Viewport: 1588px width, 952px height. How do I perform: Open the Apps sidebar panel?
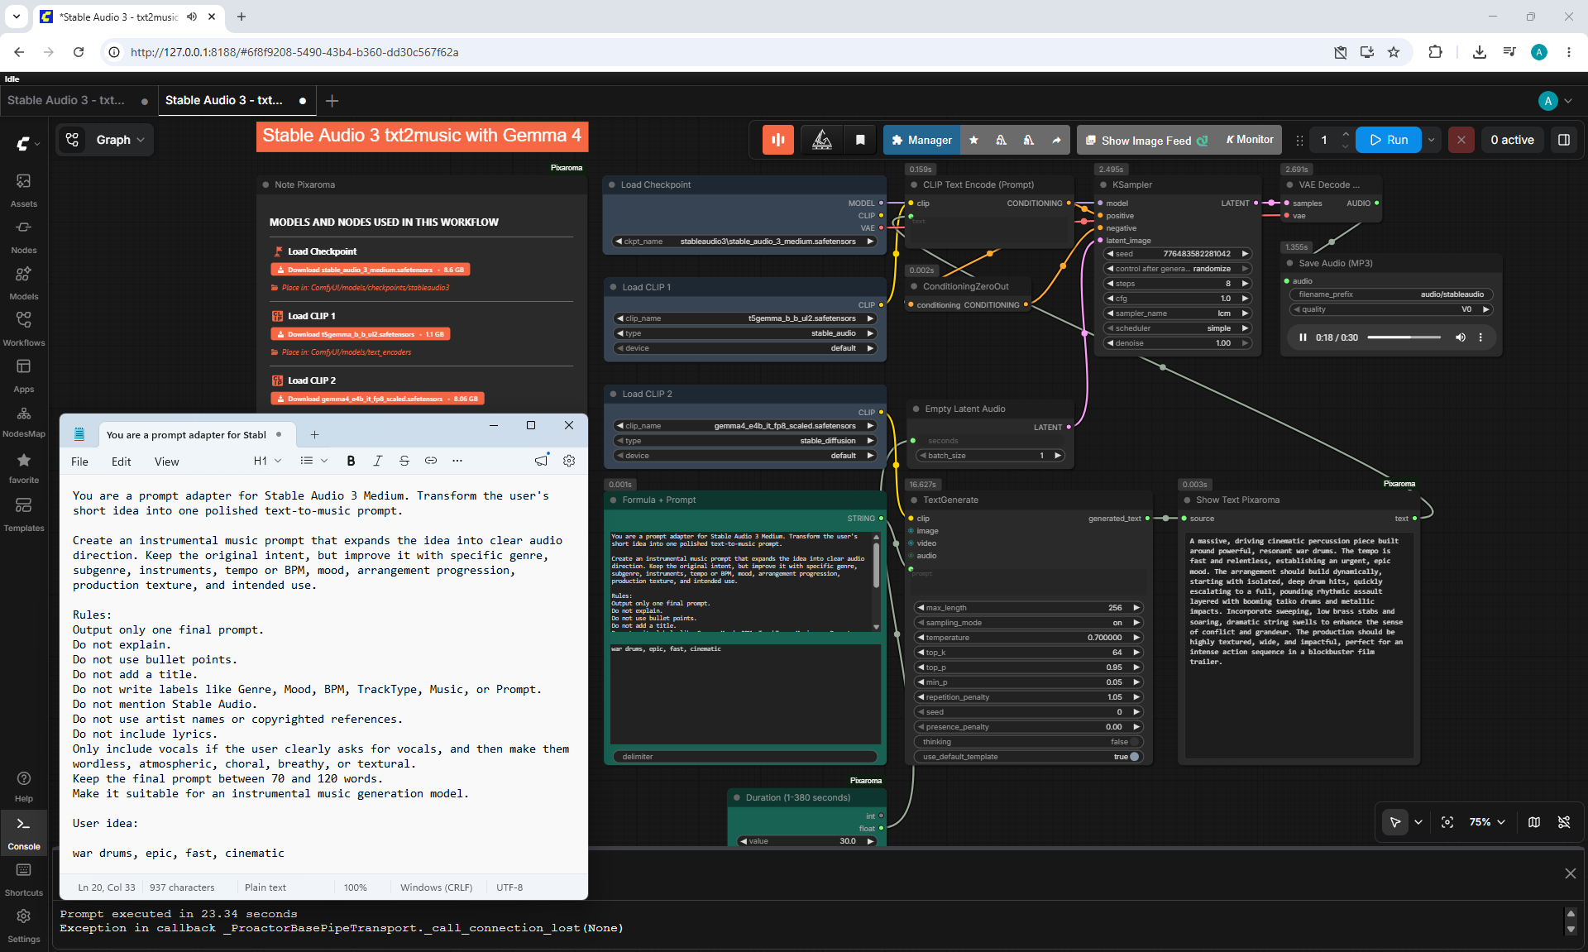click(23, 375)
